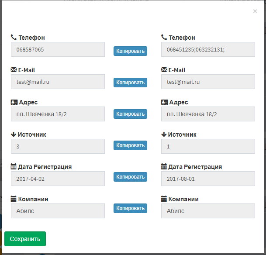Click the phone icon beside left Телефон label
This screenshot has width=266, height=255.
coord(14,38)
